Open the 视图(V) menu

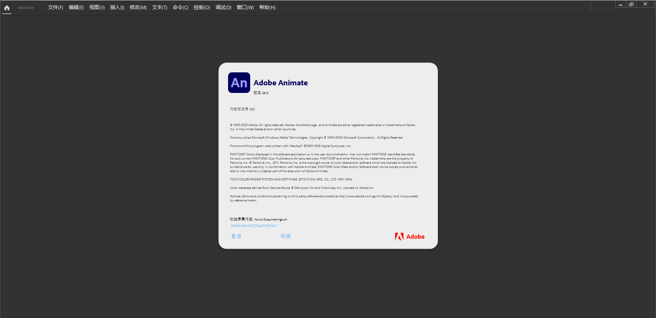click(x=97, y=8)
